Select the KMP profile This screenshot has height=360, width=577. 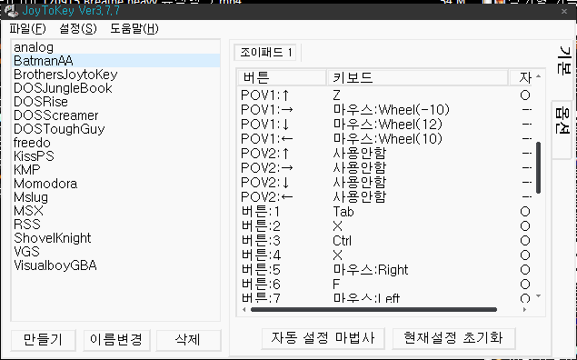116,170
